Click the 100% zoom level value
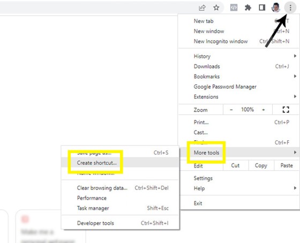 (247, 110)
